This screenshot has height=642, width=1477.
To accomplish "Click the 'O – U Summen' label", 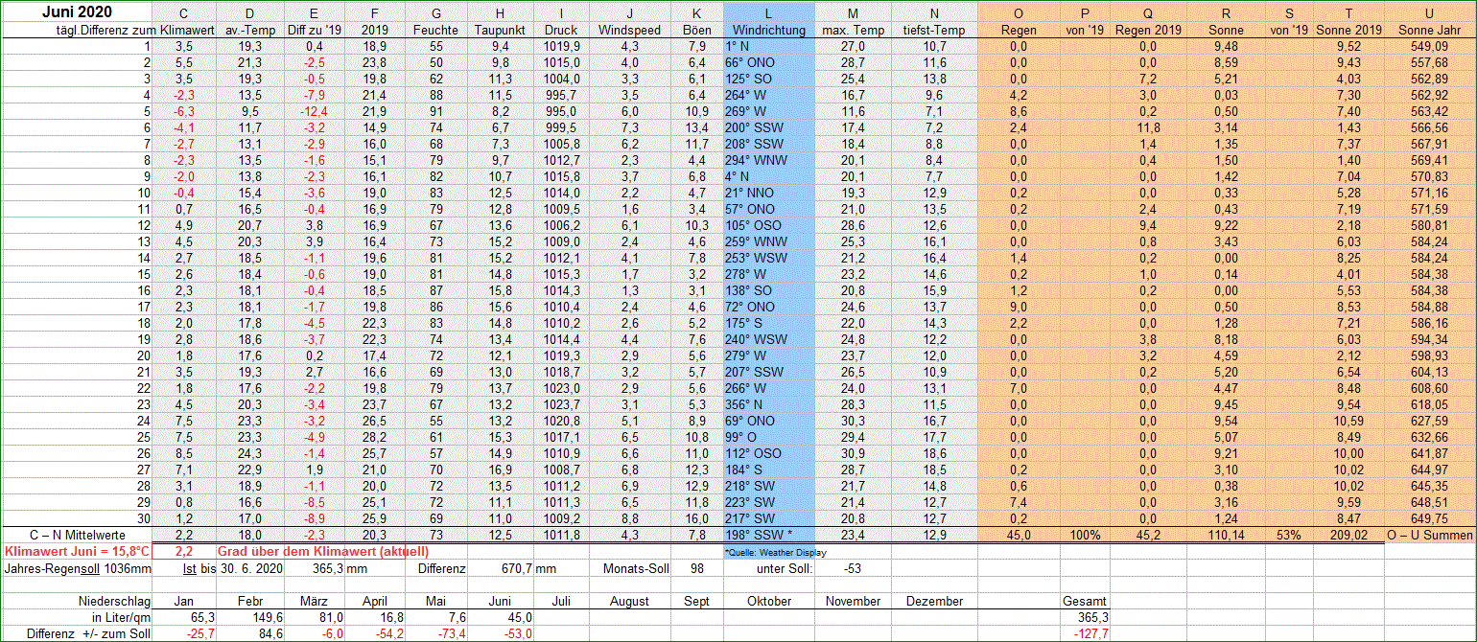I will pos(1429,535).
